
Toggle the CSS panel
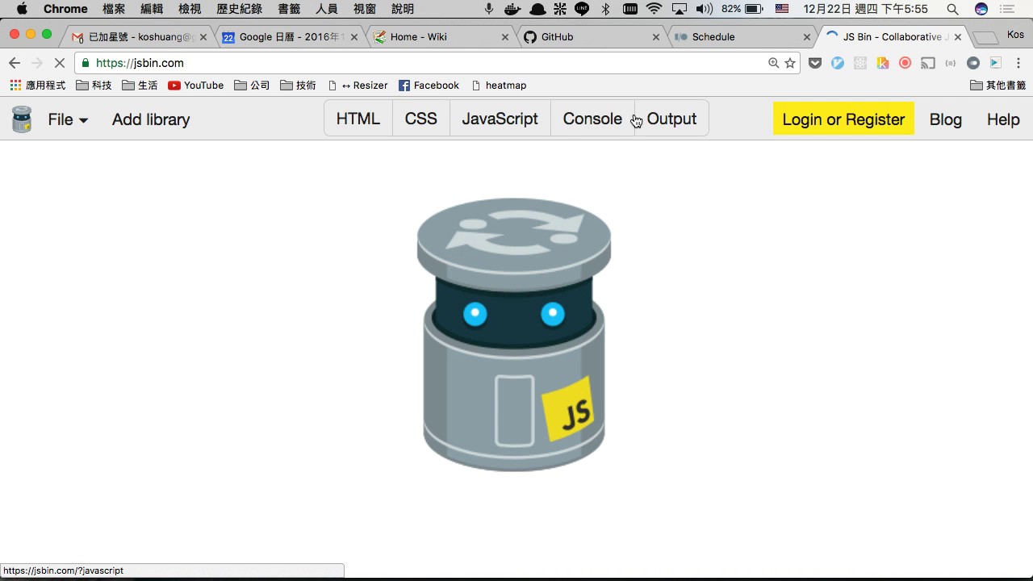click(x=421, y=119)
